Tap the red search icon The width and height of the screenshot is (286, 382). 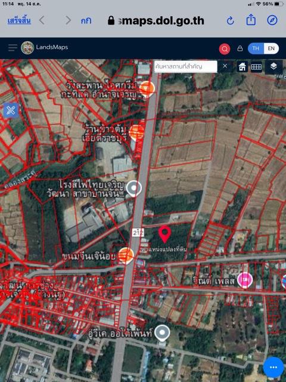click(x=225, y=49)
